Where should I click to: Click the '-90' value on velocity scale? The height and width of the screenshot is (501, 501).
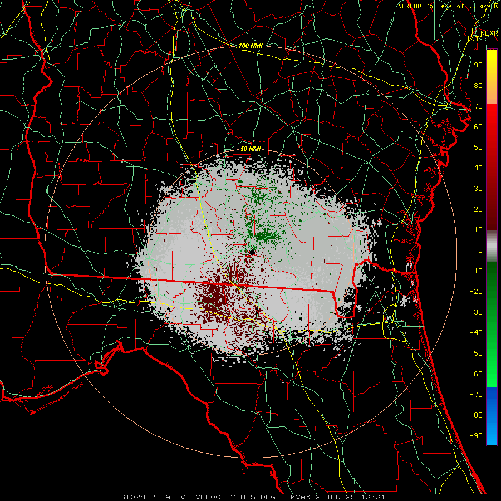click(x=476, y=435)
